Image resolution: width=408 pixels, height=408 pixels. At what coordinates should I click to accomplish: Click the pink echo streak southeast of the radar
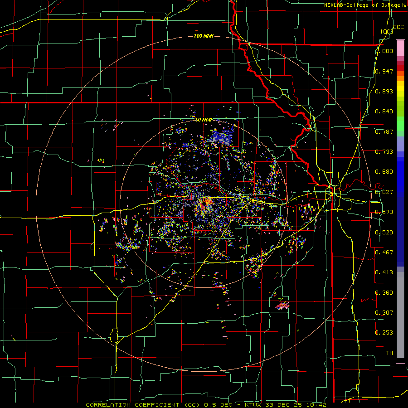282,306
